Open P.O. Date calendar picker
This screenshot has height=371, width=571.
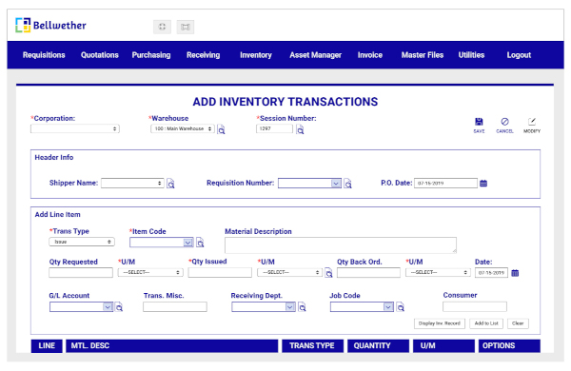pos(483,184)
